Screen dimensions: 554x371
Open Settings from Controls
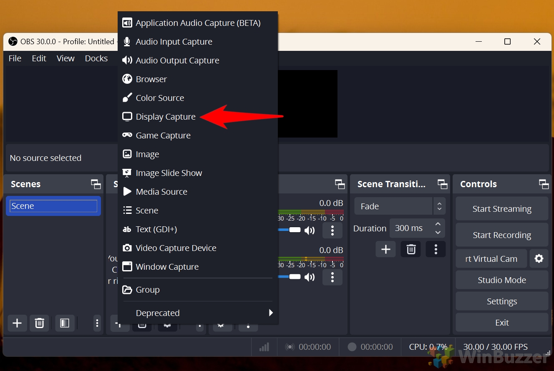(502, 301)
